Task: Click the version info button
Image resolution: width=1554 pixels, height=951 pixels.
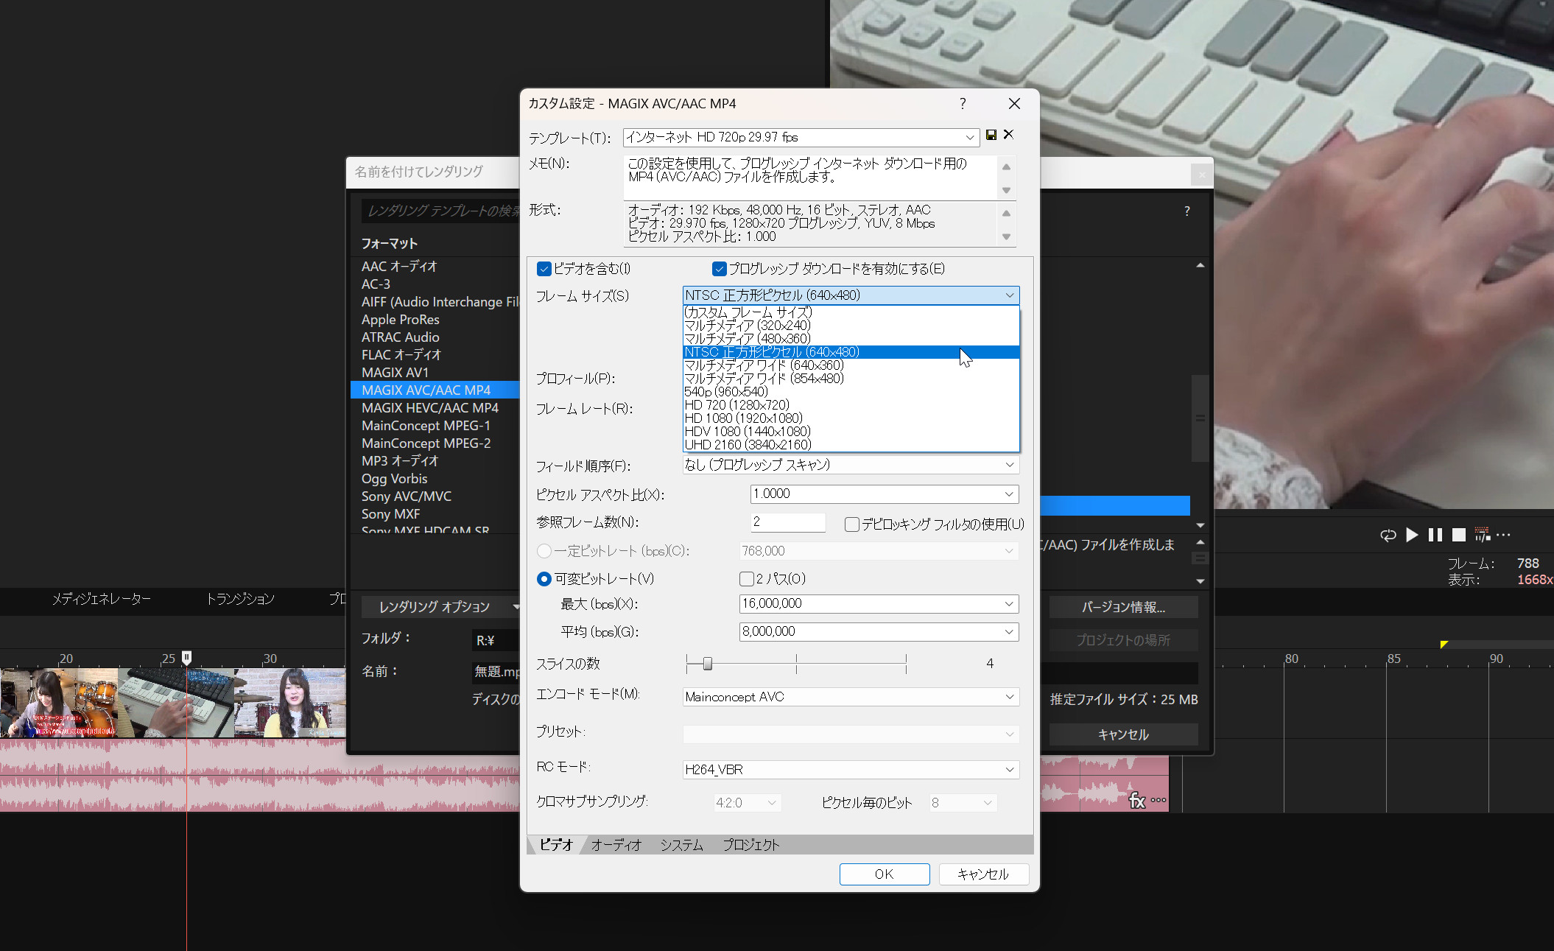Action: (1123, 608)
